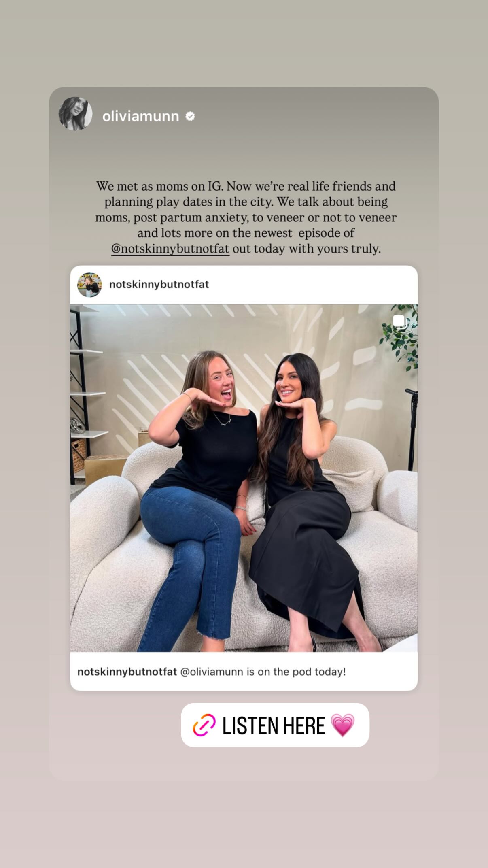
Task: Open oliviamunn profile picture
Action: [75, 114]
